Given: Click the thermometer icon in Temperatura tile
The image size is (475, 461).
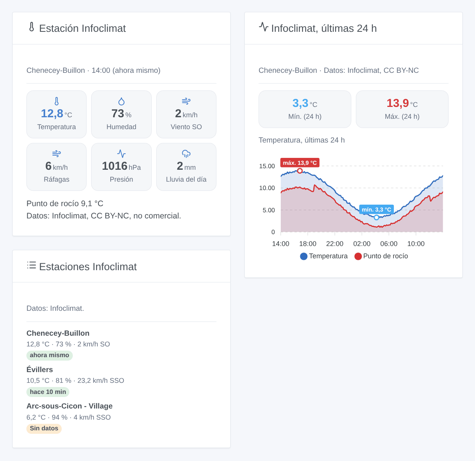Looking at the screenshot, I should pos(57,101).
